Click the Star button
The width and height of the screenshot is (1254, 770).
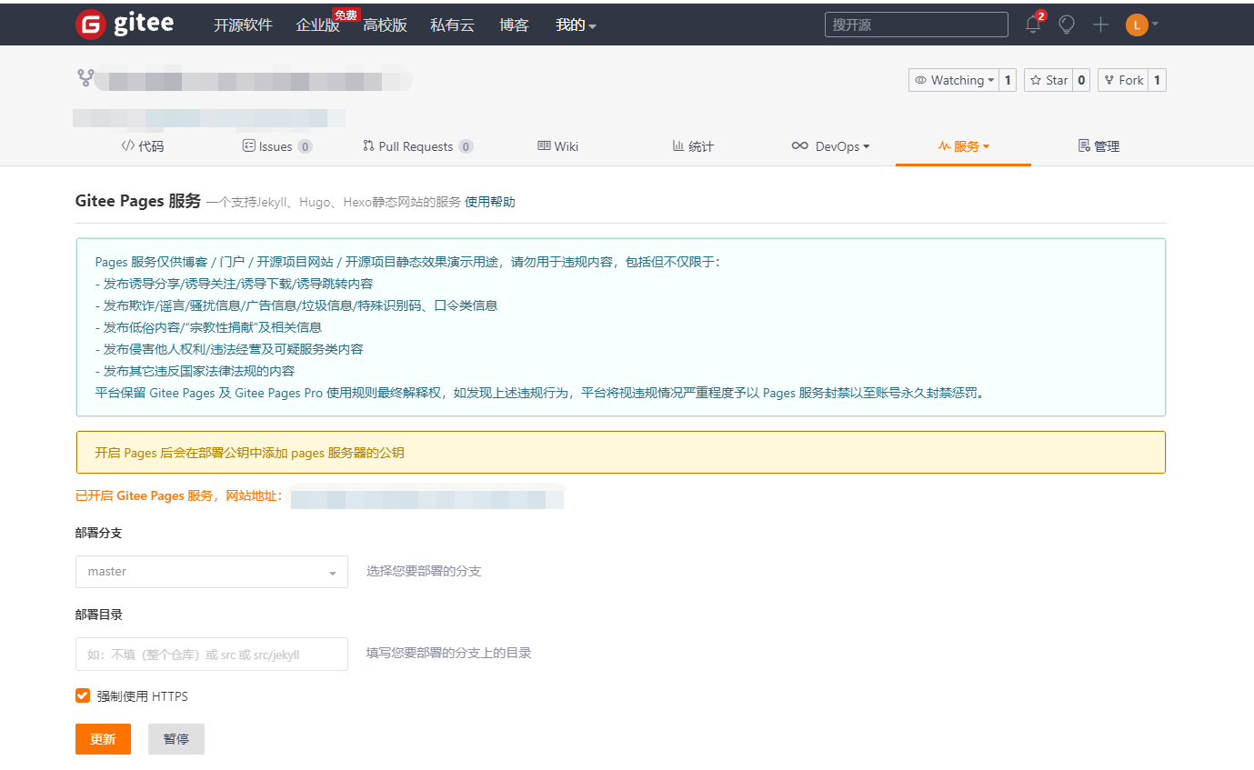1048,80
